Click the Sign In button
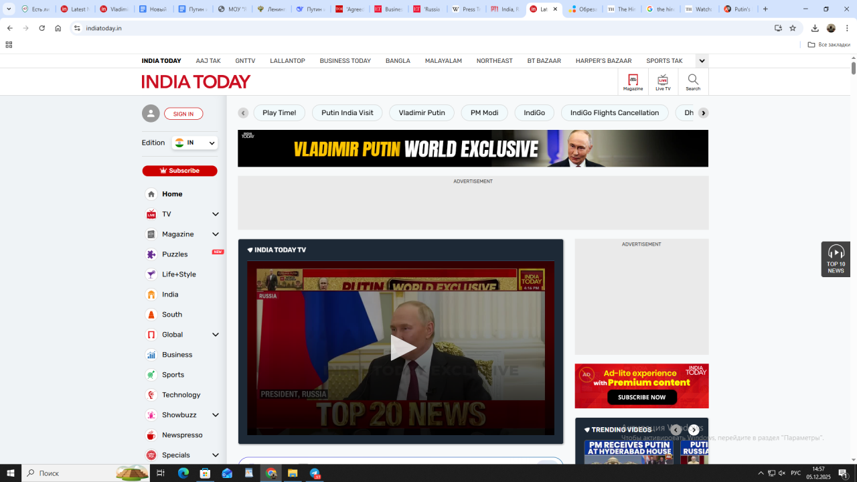The width and height of the screenshot is (857, 482). click(x=183, y=114)
